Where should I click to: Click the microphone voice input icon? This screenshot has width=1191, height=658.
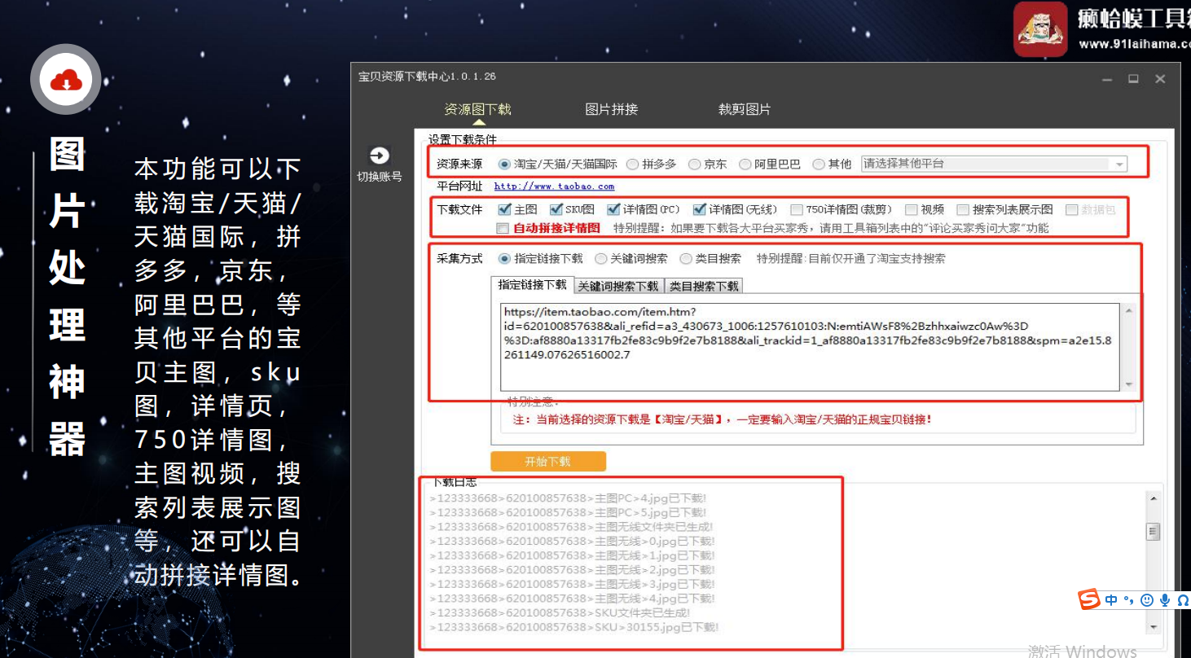coord(1165,600)
